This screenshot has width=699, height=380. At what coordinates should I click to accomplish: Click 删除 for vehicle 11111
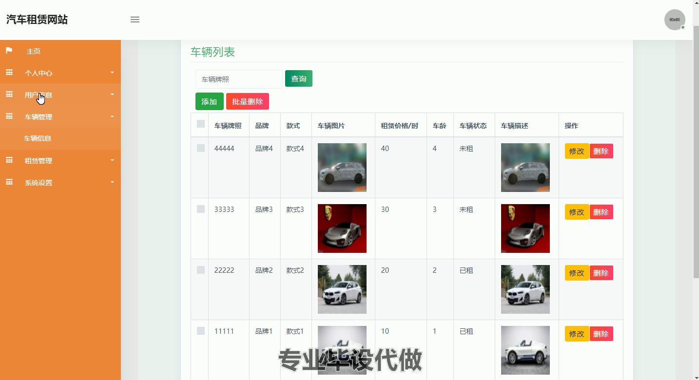[601, 334]
